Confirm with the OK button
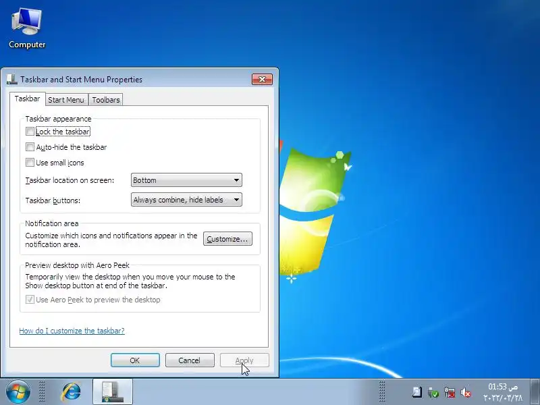Image resolution: width=540 pixels, height=405 pixels. click(x=135, y=360)
